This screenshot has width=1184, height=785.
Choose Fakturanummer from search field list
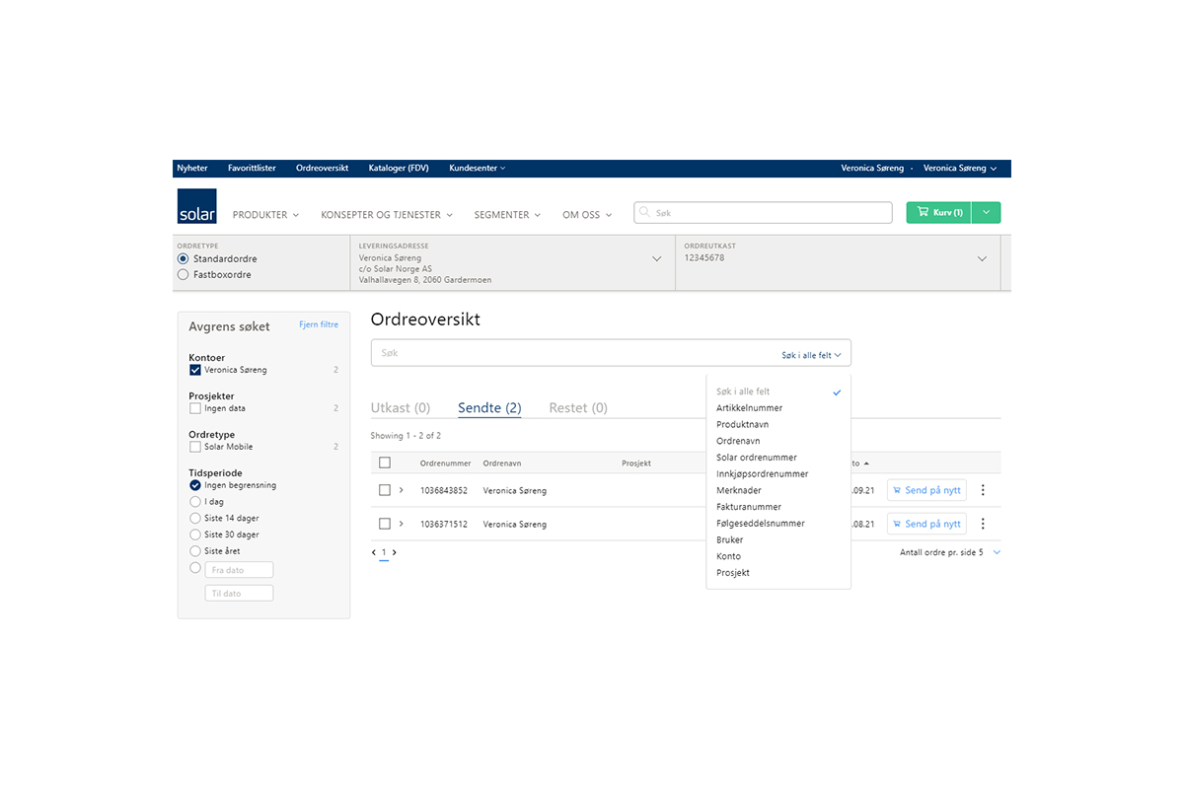(x=749, y=507)
